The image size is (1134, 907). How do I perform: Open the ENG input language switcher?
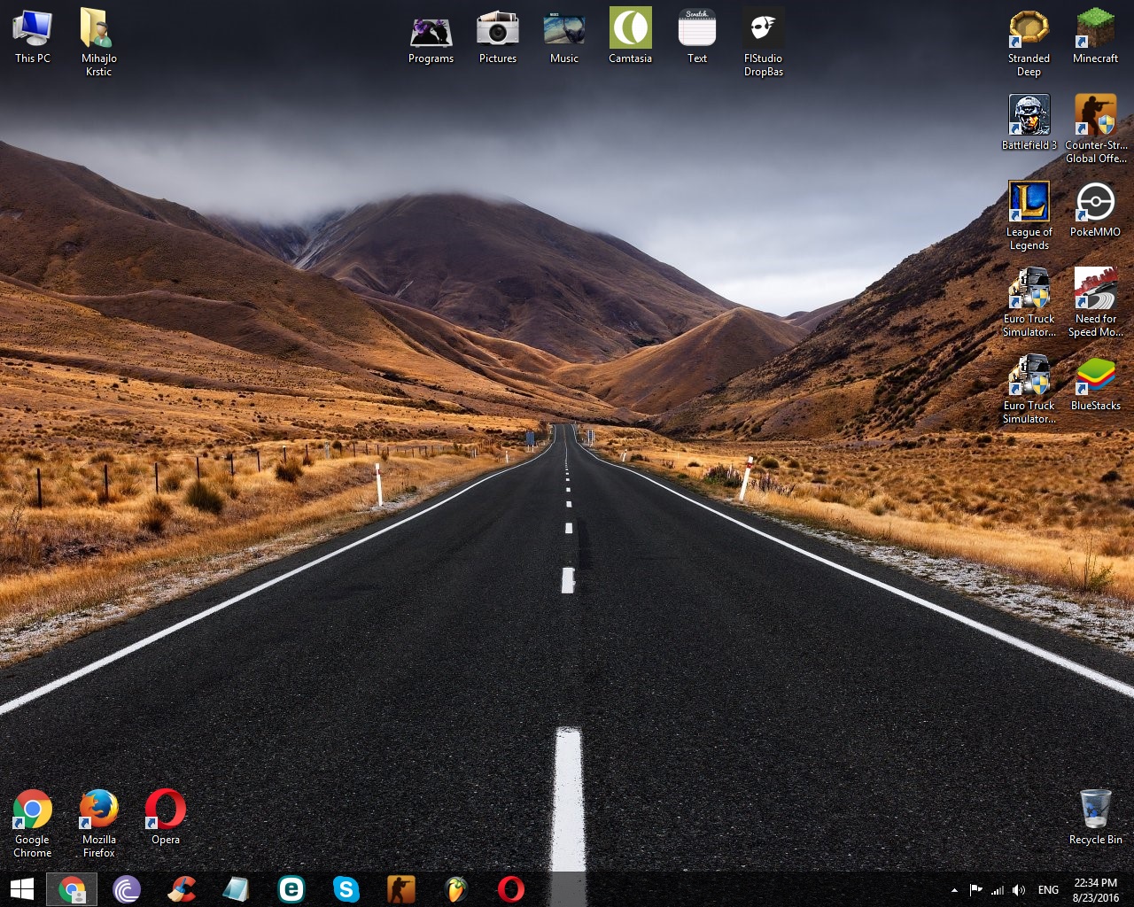tap(1048, 890)
